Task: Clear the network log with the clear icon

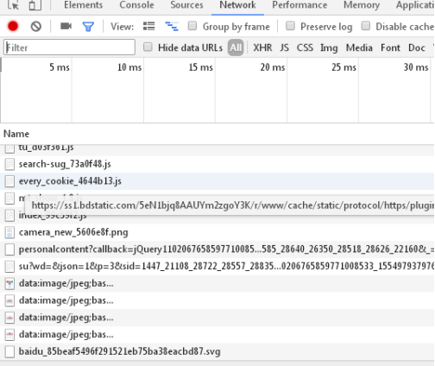Action: (x=36, y=27)
